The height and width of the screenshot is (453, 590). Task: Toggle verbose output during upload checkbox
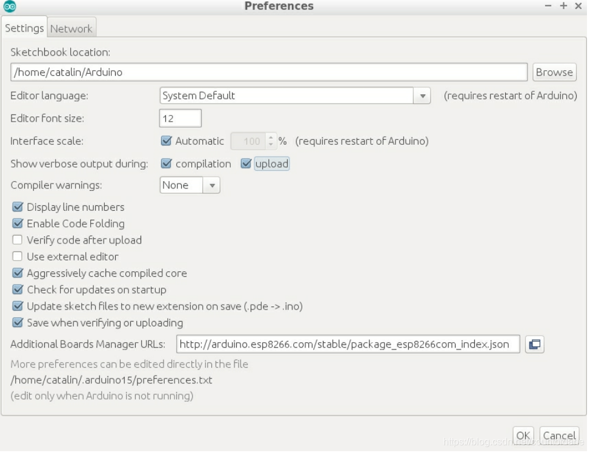pyautogui.click(x=247, y=164)
